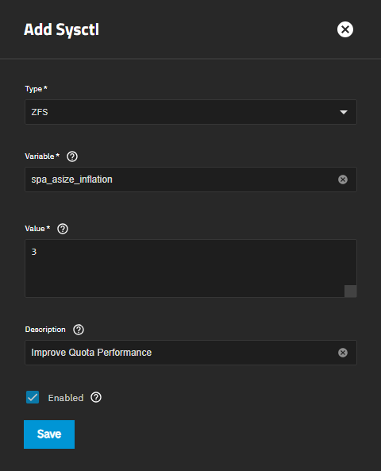
Task: Open help tooltip for Description field
Action: 79,330
